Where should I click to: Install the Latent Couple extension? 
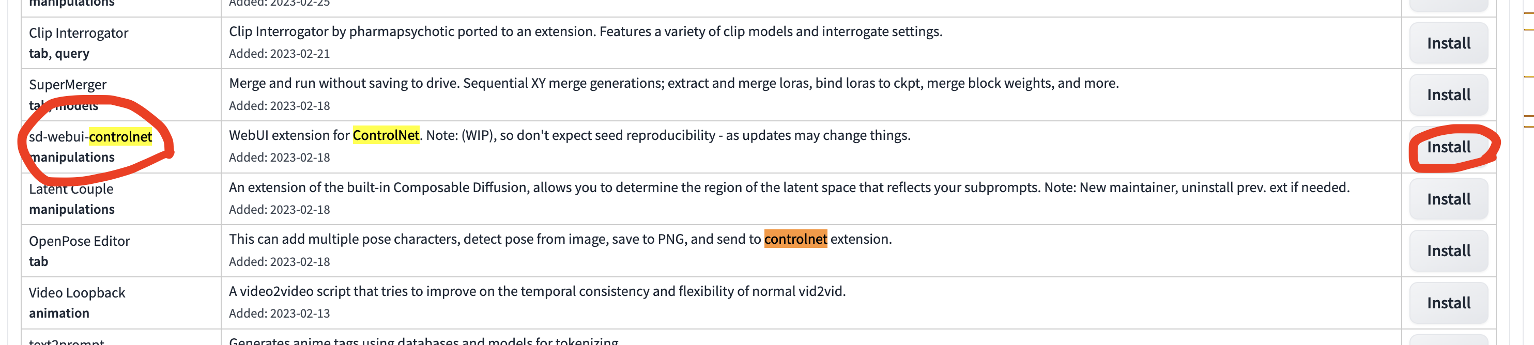pyautogui.click(x=1448, y=199)
